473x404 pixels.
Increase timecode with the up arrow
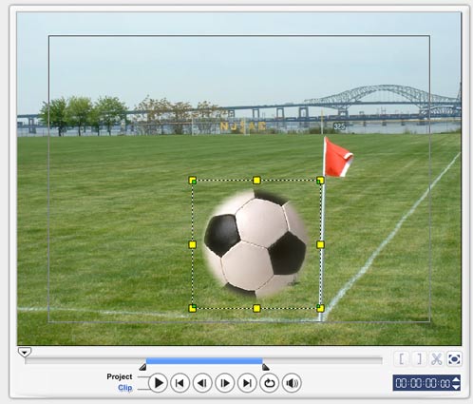(456, 379)
